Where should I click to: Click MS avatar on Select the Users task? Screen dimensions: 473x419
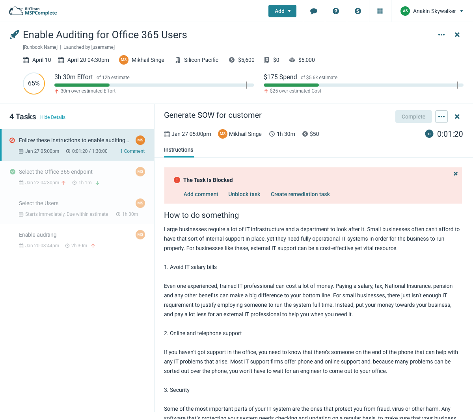pyautogui.click(x=140, y=203)
